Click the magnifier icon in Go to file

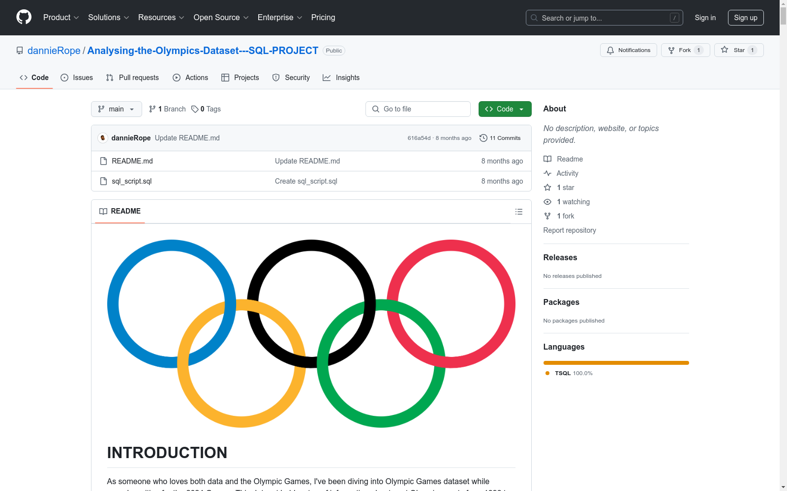tap(376, 109)
